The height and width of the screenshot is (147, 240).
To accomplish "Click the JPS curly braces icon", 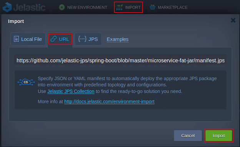I will coord(82,39).
